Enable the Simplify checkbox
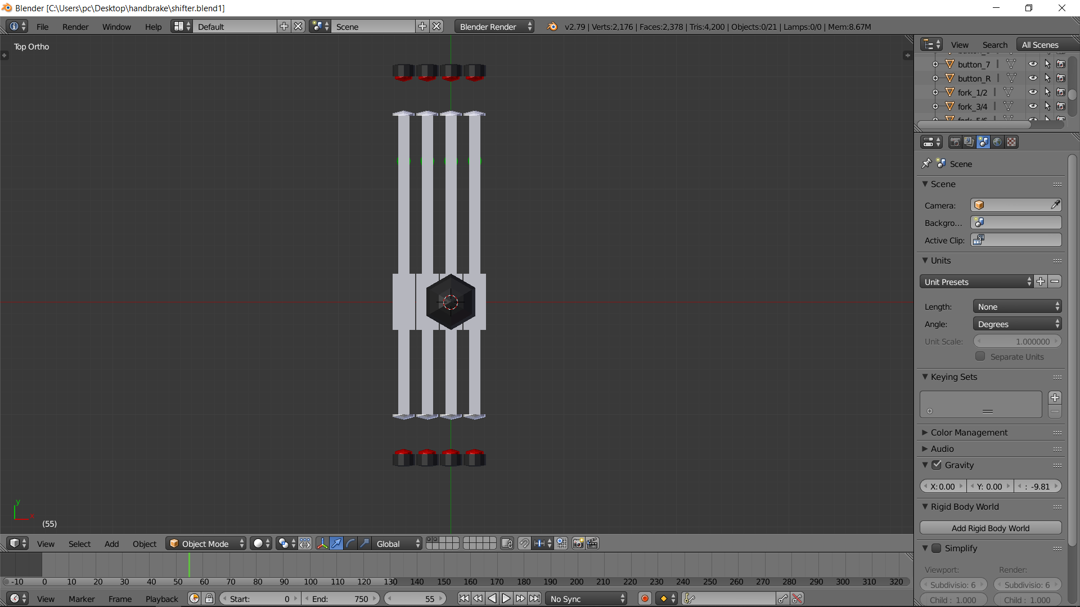This screenshot has height=607, width=1080. (x=937, y=548)
